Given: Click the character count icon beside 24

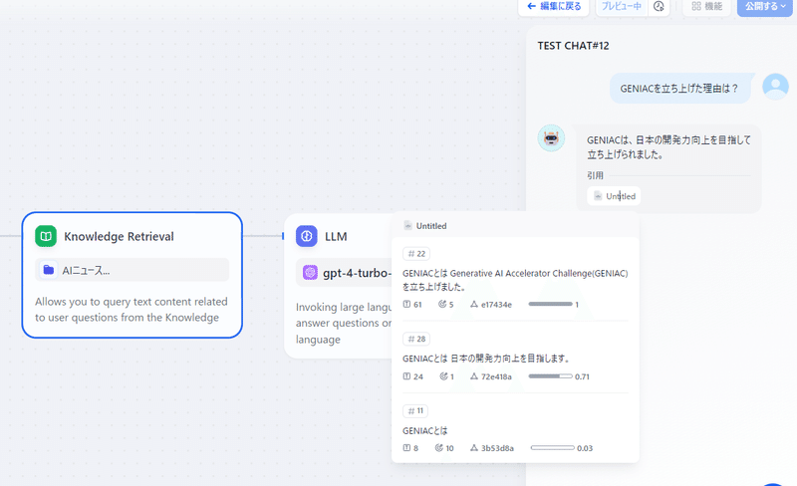Looking at the screenshot, I should tap(406, 376).
